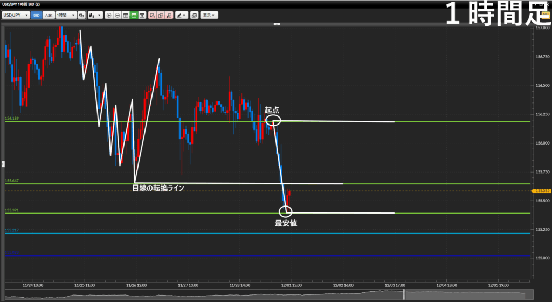This screenshot has width=552, height=302.
Task: Click the first pink chart add icon
Action: tap(153, 15)
